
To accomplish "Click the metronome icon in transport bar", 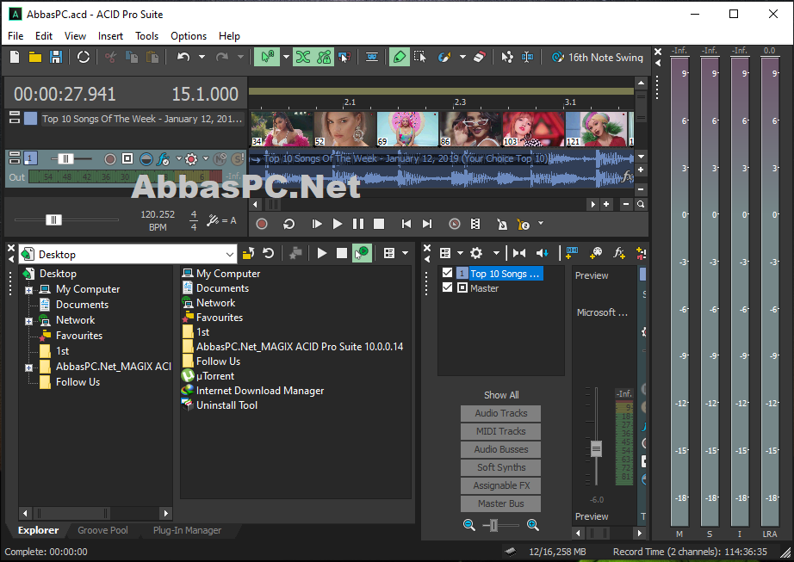I will [502, 224].
